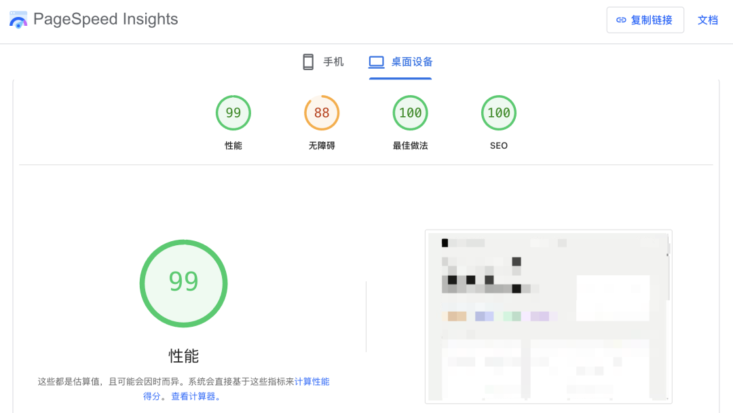This screenshot has width=733, height=413.
Task: Open the blurred page screenshot thumbnail
Action: click(548, 316)
